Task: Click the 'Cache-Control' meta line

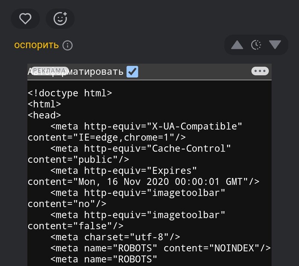Action: point(141,149)
